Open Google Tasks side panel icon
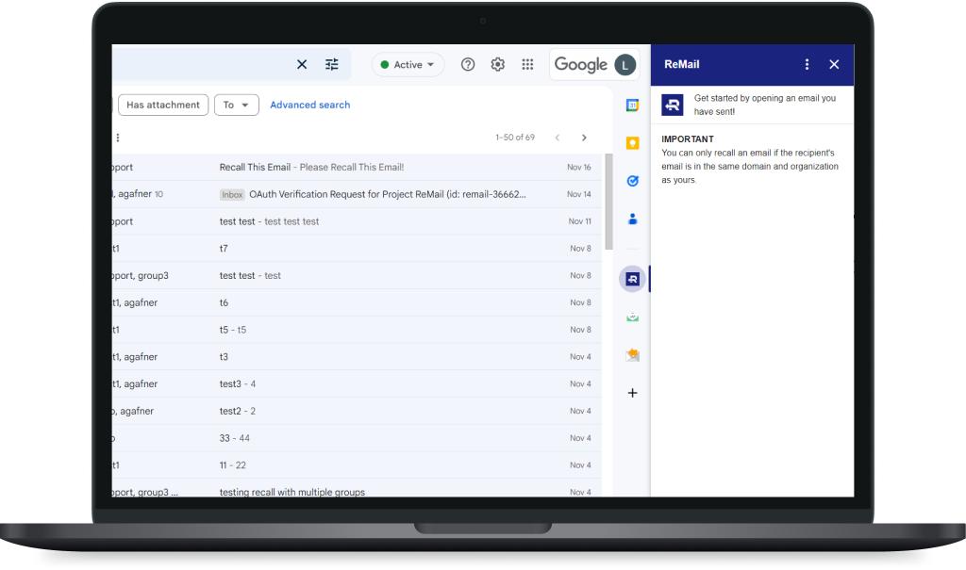 (633, 181)
